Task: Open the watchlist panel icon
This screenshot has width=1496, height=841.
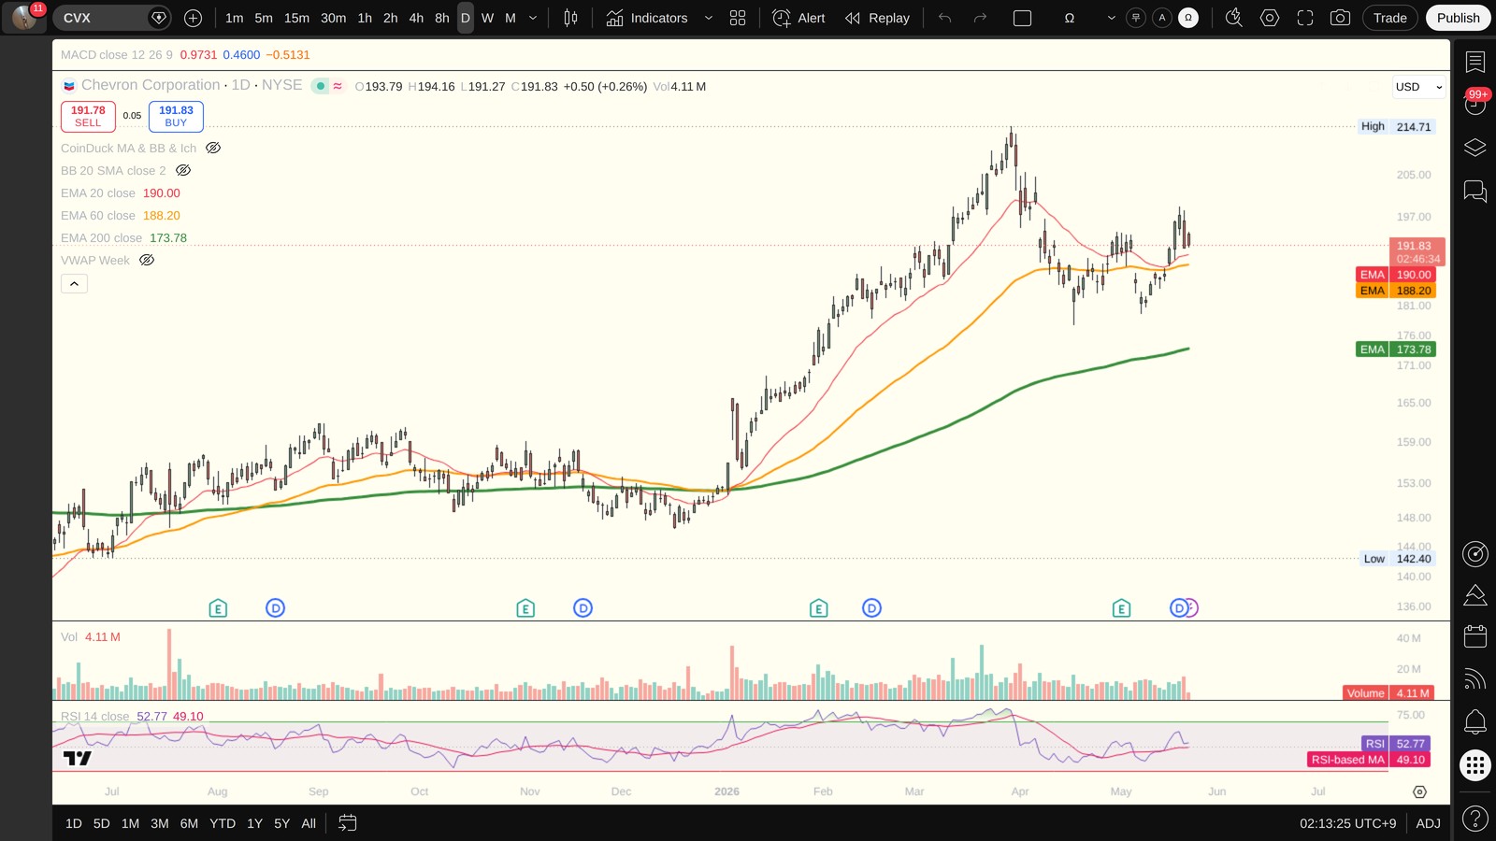Action: click(x=1475, y=63)
